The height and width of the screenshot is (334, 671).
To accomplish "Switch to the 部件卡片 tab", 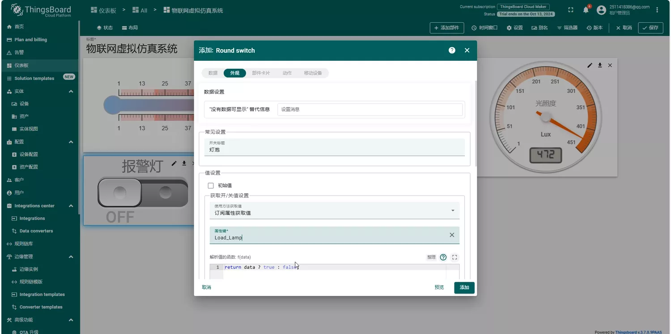I will pos(261,73).
